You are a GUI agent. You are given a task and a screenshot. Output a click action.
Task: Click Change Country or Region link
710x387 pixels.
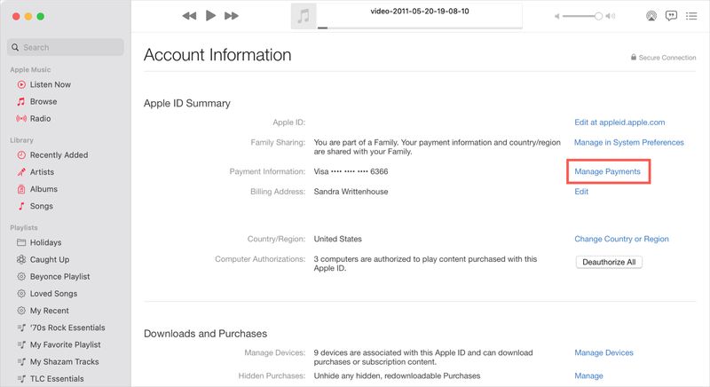tap(621, 239)
